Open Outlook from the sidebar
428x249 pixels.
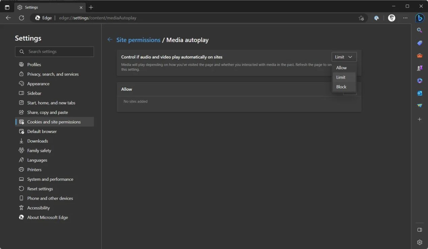(420, 93)
